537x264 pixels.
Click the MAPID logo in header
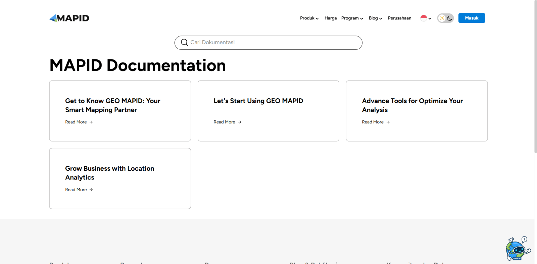69,18
